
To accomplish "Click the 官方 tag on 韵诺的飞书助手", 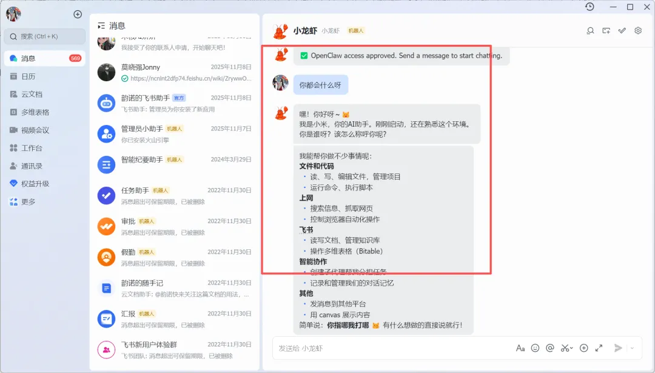I will click(179, 98).
